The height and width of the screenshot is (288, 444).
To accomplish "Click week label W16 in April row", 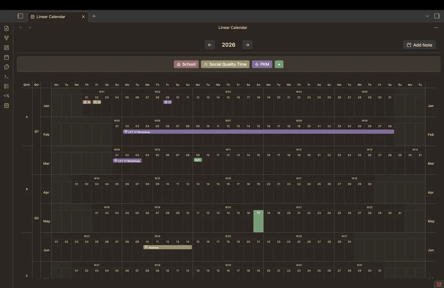I will (x=228, y=178).
